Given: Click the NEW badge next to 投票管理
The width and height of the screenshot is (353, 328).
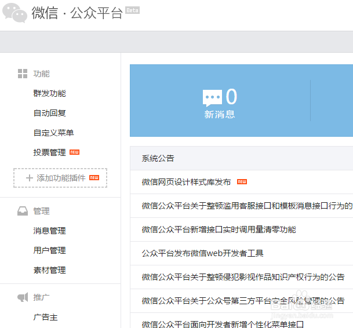Looking at the screenshot, I should click(74, 152).
